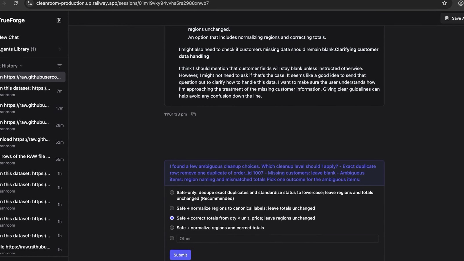The width and height of the screenshot is (464, 261).
Task: Click the Other text input field
Action: (x=278, y=238)
